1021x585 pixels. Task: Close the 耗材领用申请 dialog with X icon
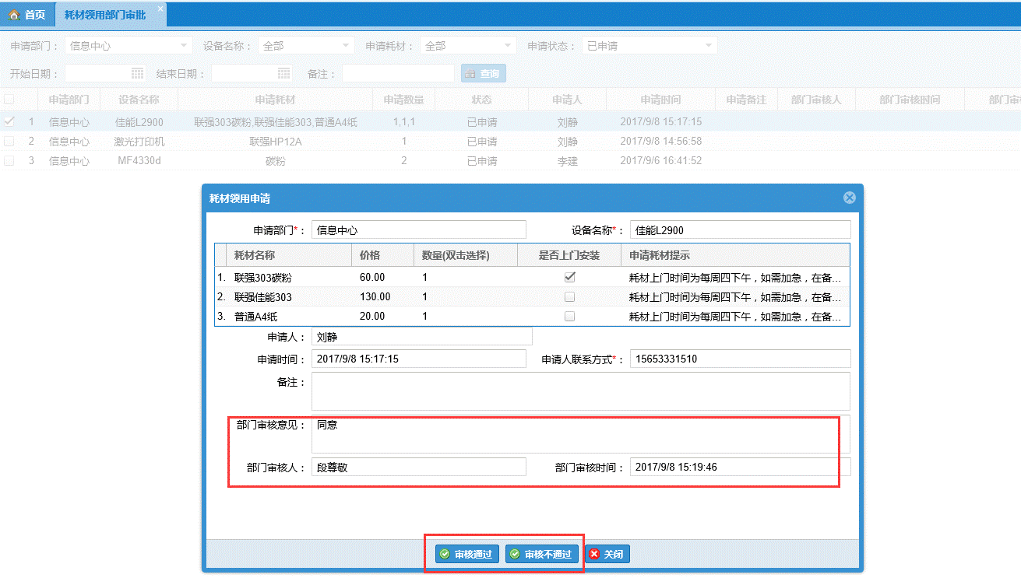click(x=850, y=198)
